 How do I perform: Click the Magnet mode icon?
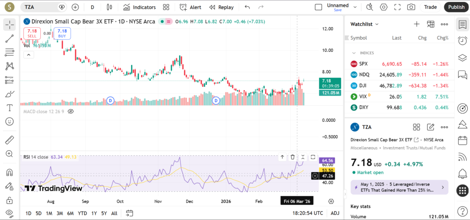pos(9,172)
